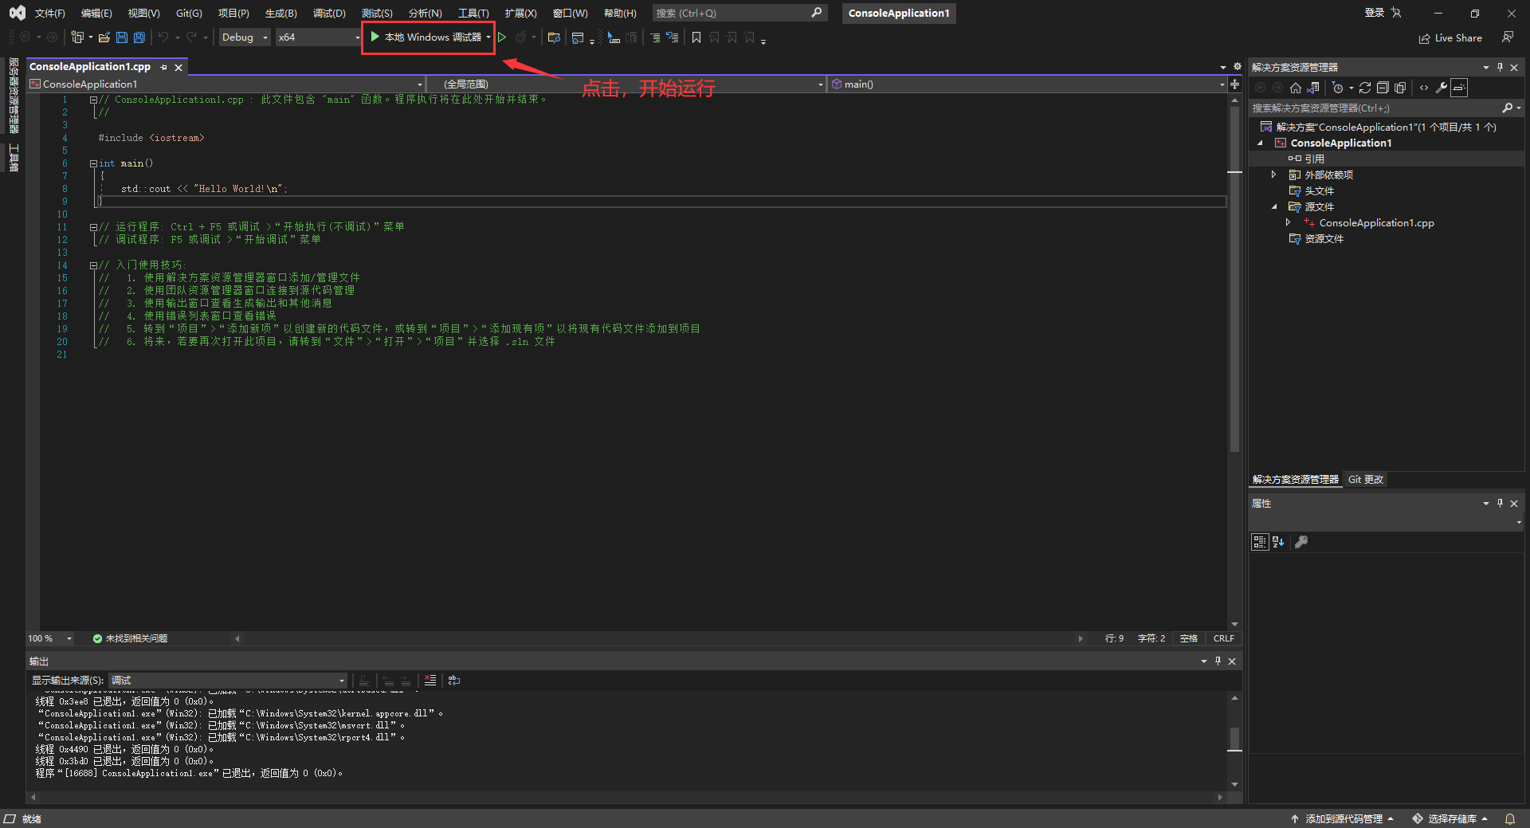Switch to Git 更改 tab
The height and width of the screenshot is (828, 1530).
click(1365, 480)
